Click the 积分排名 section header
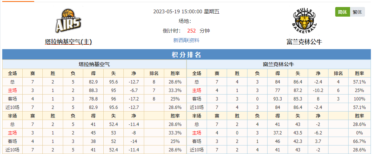Viewport: 372px width, 154px height. [x=186, y=55]
